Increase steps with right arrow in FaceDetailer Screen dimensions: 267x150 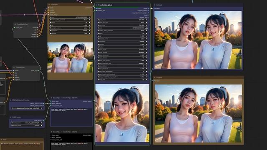point(146,33)
